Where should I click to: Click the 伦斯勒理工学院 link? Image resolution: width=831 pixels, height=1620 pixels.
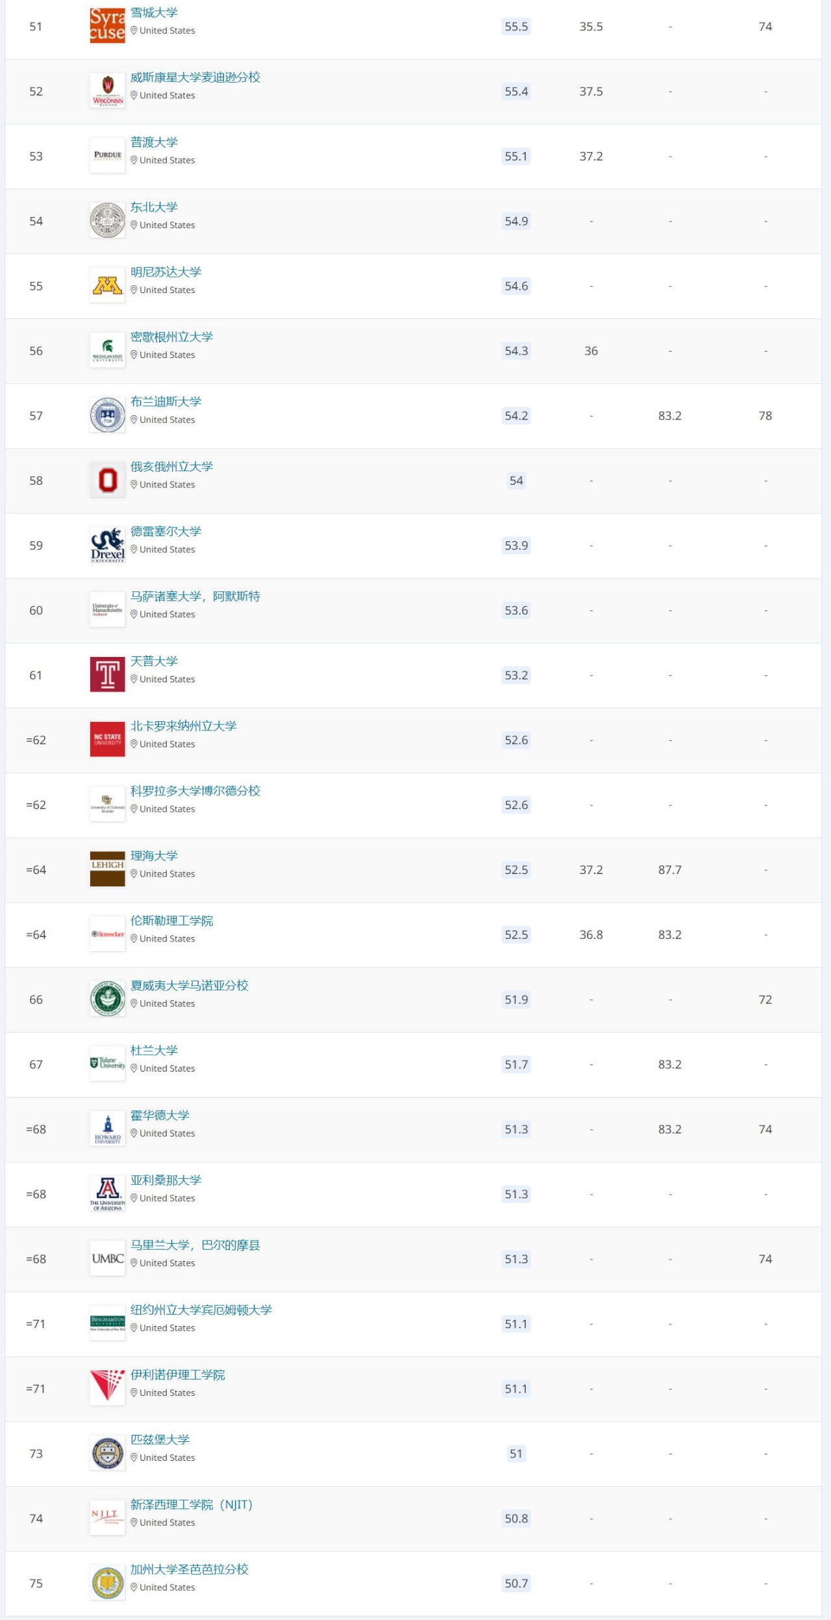tap(172, 921)
